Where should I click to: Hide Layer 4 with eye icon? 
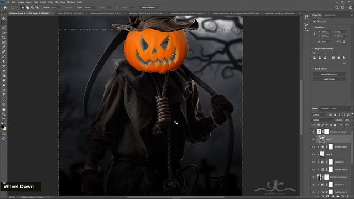point(313,155)
